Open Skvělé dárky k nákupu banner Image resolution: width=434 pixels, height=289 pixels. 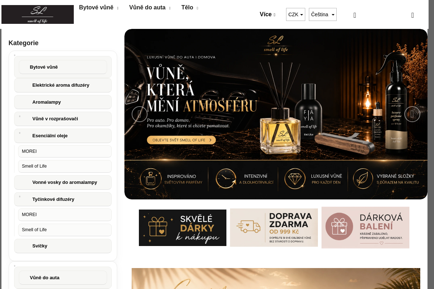click(183, 228)
